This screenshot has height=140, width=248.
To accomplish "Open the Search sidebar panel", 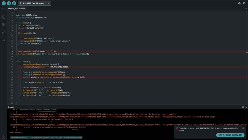I will click(x=3, y=39).
